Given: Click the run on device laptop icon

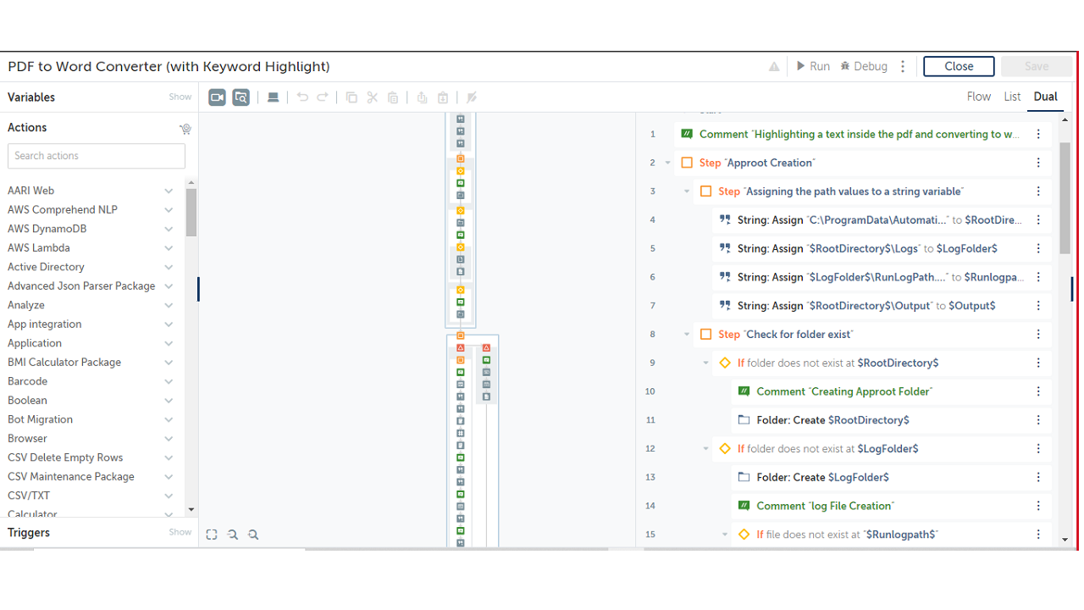Looking at the screenshot, I should [273, 97].
